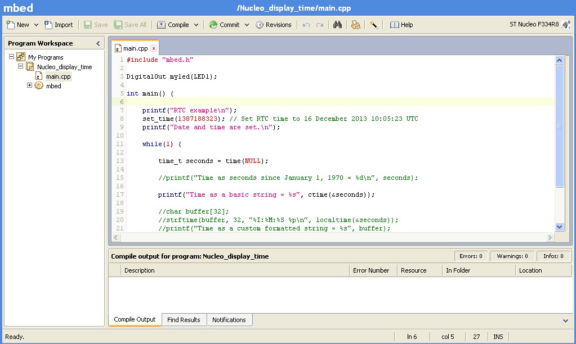This screenshot has width=576, height=344.
Task: Collapse the Nucleo_display_time program node
Action: click(21, 66)
